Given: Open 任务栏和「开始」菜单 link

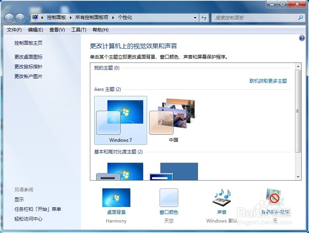Looking at the screenshot, I should 38,209.
